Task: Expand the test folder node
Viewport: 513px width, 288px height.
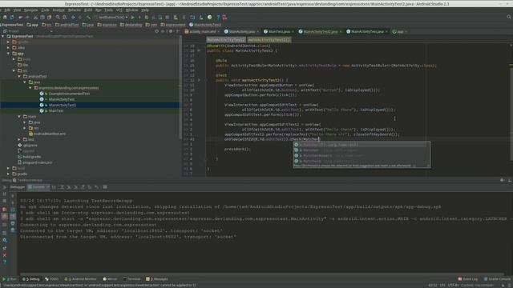Action: (19, 139)
